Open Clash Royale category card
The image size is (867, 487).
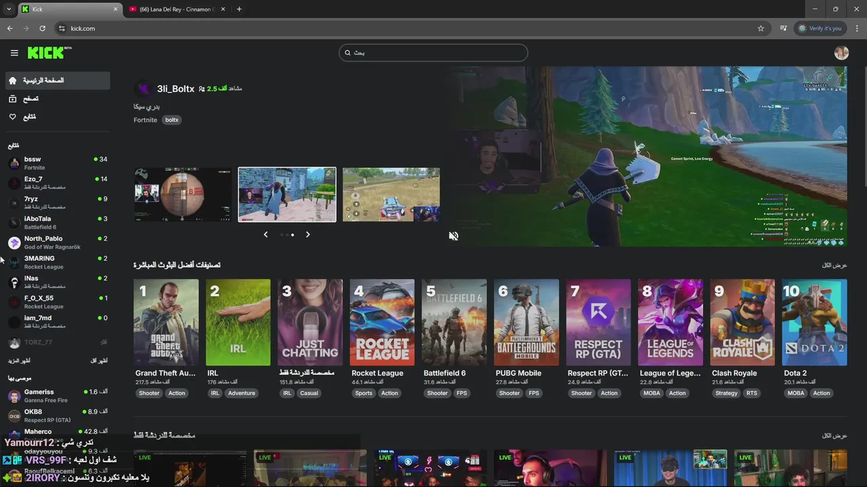click(742, 323)
